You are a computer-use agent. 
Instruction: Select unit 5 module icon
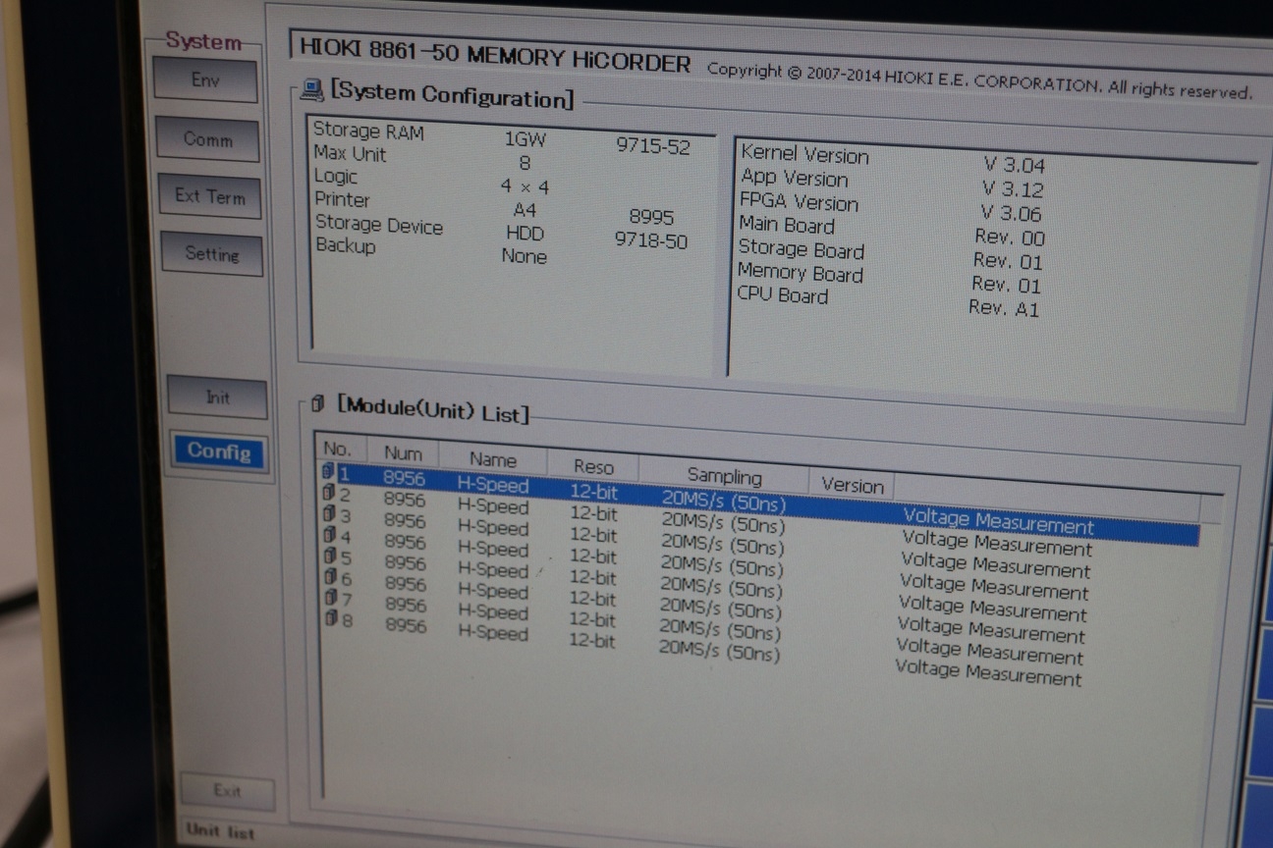coord(331,556)
